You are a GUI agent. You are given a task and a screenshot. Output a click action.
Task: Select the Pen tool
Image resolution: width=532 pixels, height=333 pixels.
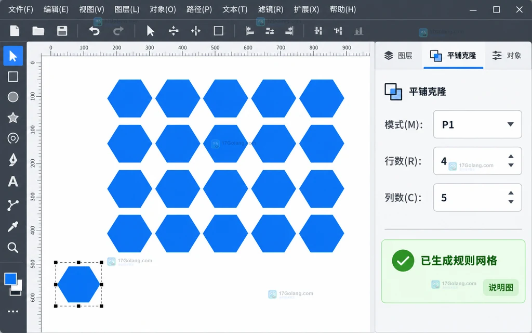[13, 159]
